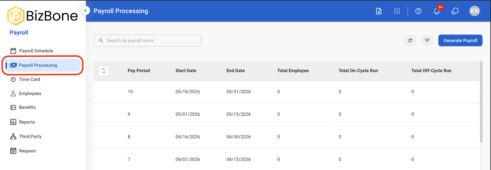Collapse the sidebar with the arrow button
491x170 pixels.
pos(85,11)
